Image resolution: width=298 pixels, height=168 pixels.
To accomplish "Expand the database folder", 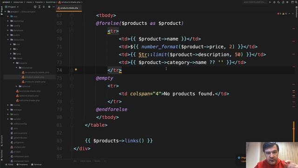I will (x=8, y=30).
